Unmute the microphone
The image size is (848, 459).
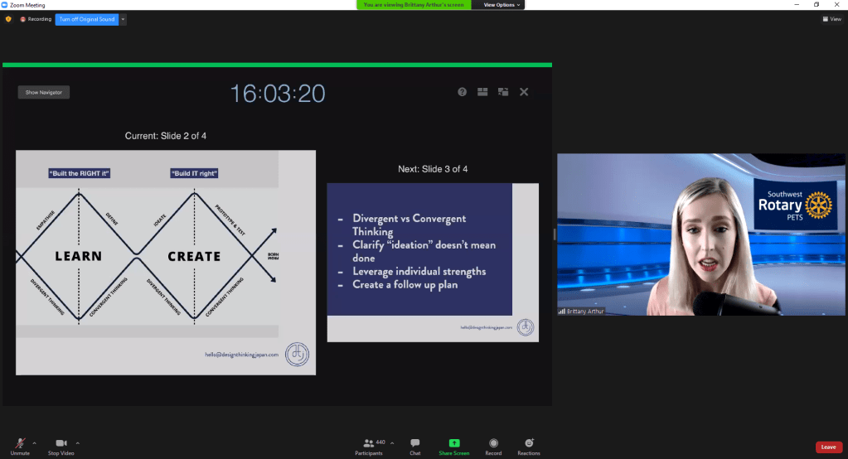coord(20,446)
